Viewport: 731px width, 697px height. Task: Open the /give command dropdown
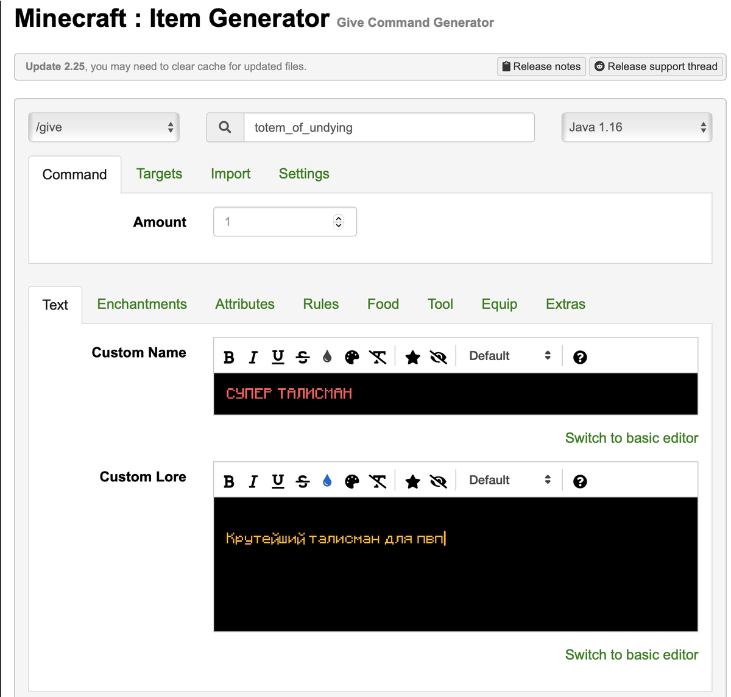(104, 127)
